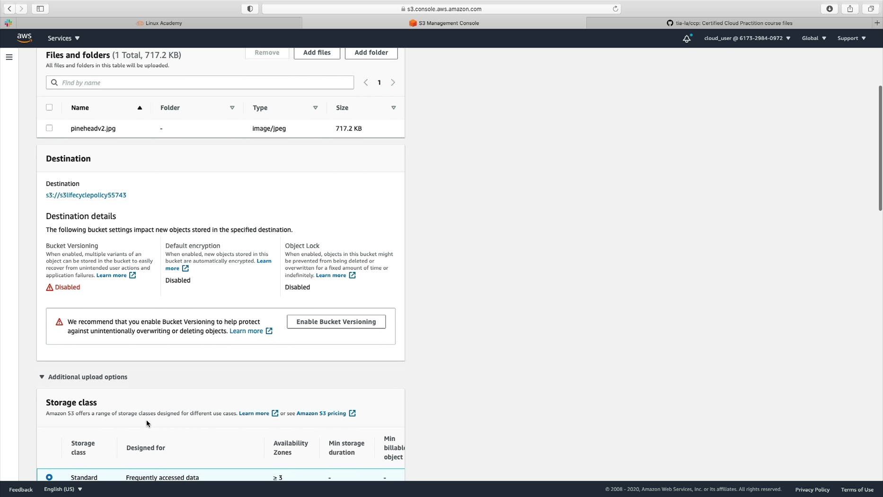Image resolution: width=883 pixels, height=497 pixels.
Task: Add a new browser tab
Action: click(877, 23)
